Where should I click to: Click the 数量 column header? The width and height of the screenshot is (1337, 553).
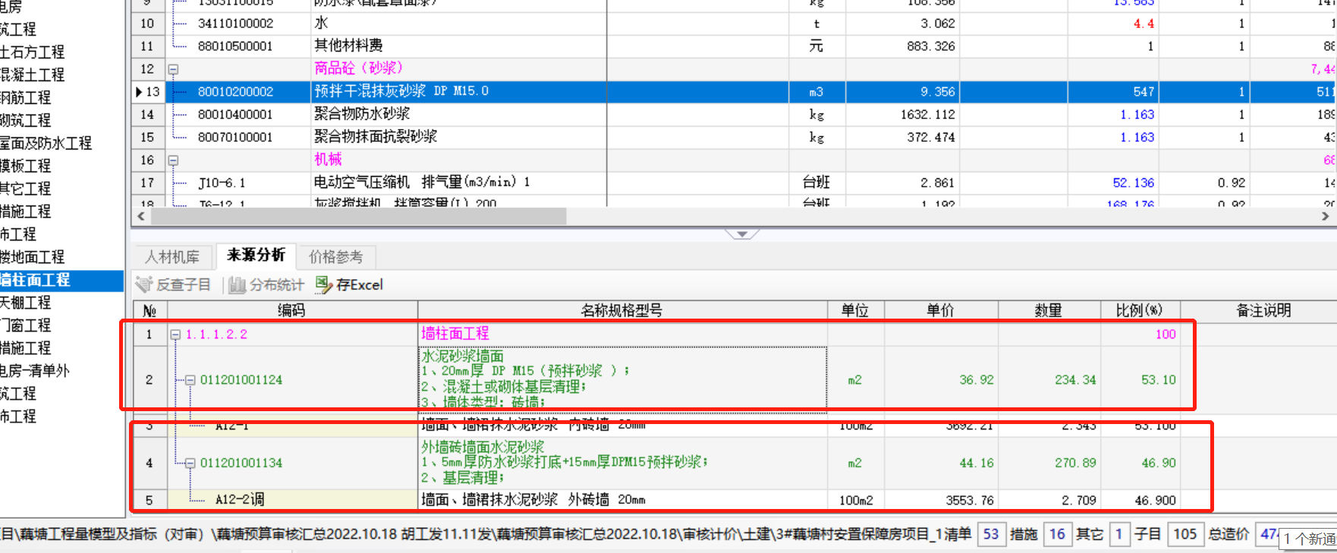pos(1049,310)
